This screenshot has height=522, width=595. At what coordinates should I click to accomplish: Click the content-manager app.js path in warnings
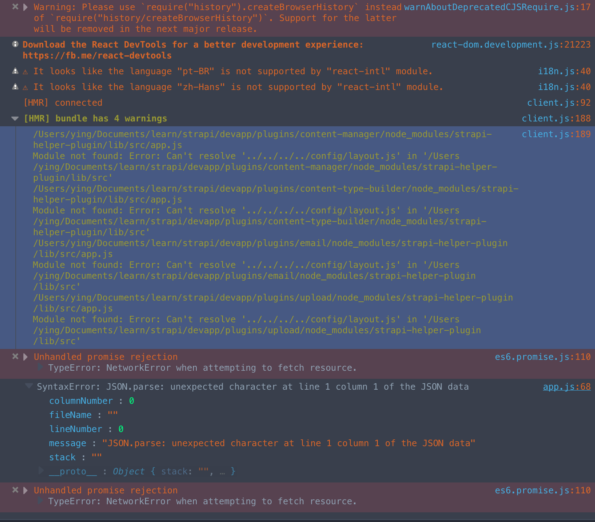(262, 140)
